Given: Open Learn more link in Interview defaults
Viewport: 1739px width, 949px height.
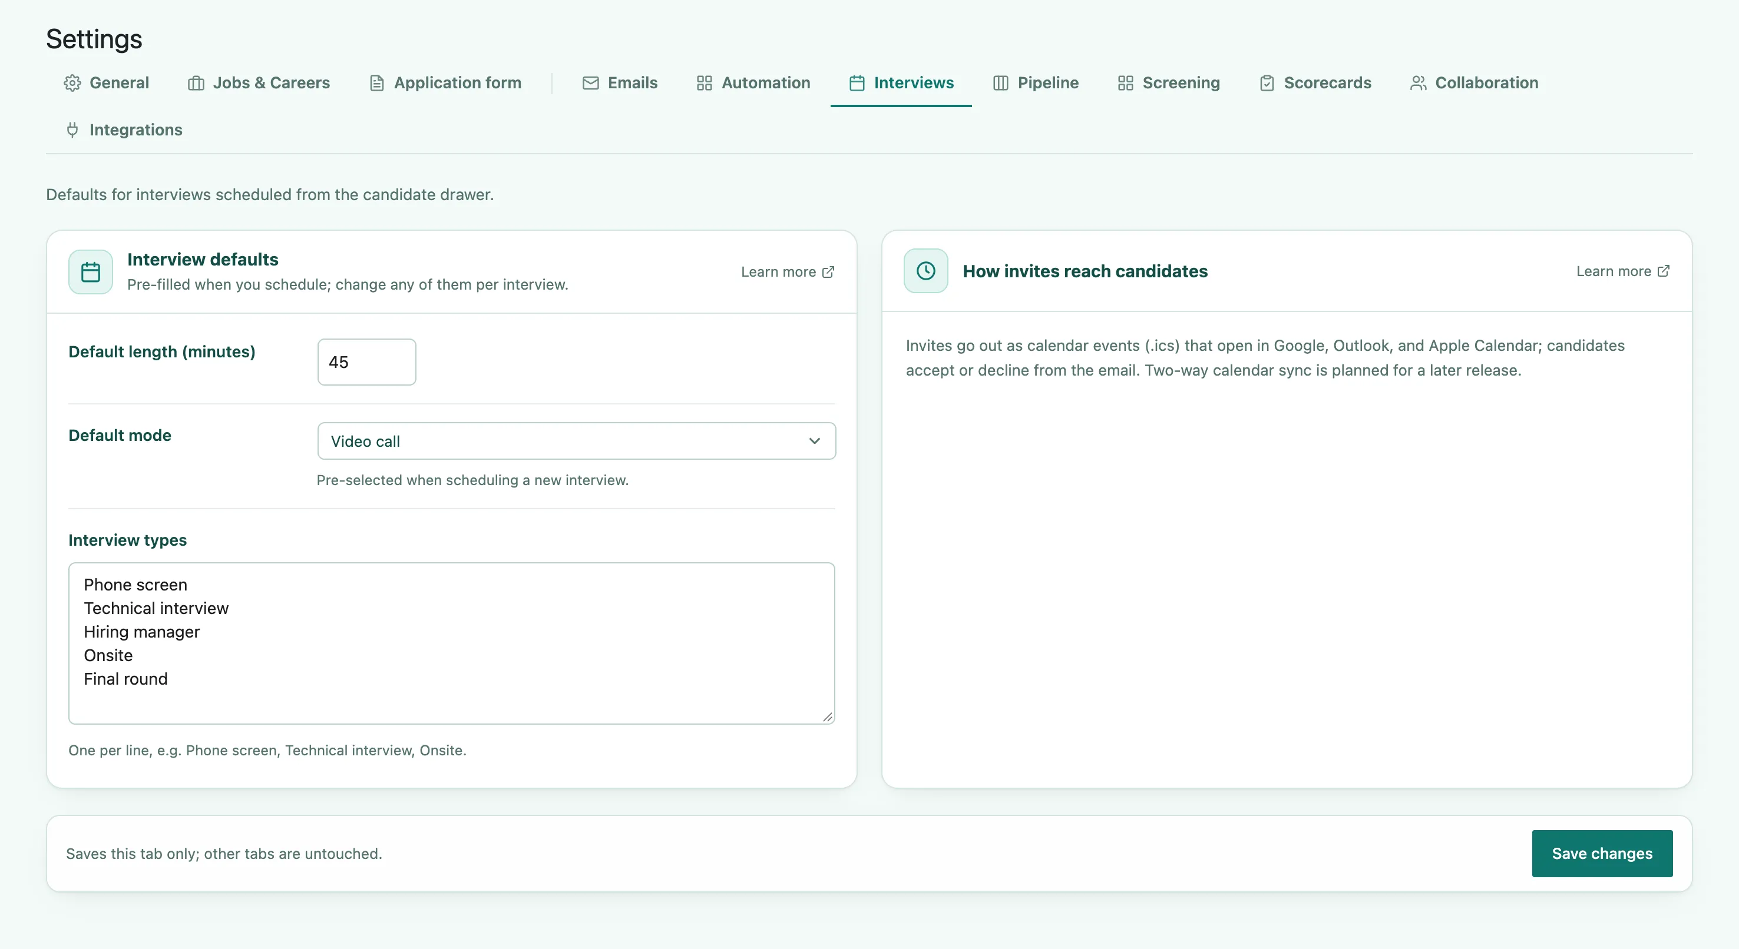Looking at the screenshot, I should click(787, 272).
